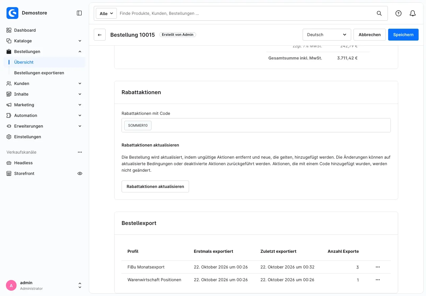The height and width of the screenshot is (296, 426).
Task: Click the admin avatar icon
Action: (11, 285)
